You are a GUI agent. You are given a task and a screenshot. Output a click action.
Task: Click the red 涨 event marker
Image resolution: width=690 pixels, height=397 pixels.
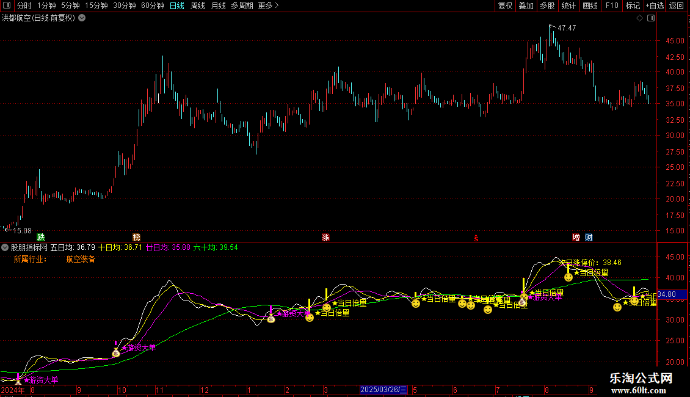click(x=325, y=237)
